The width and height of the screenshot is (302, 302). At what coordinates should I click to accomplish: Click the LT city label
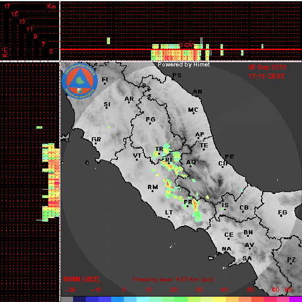pos(169,212)
